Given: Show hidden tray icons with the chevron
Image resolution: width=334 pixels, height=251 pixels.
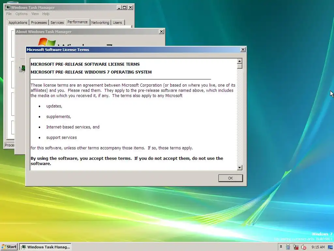Looking at the screenshot, I should [x=281, y=247].
